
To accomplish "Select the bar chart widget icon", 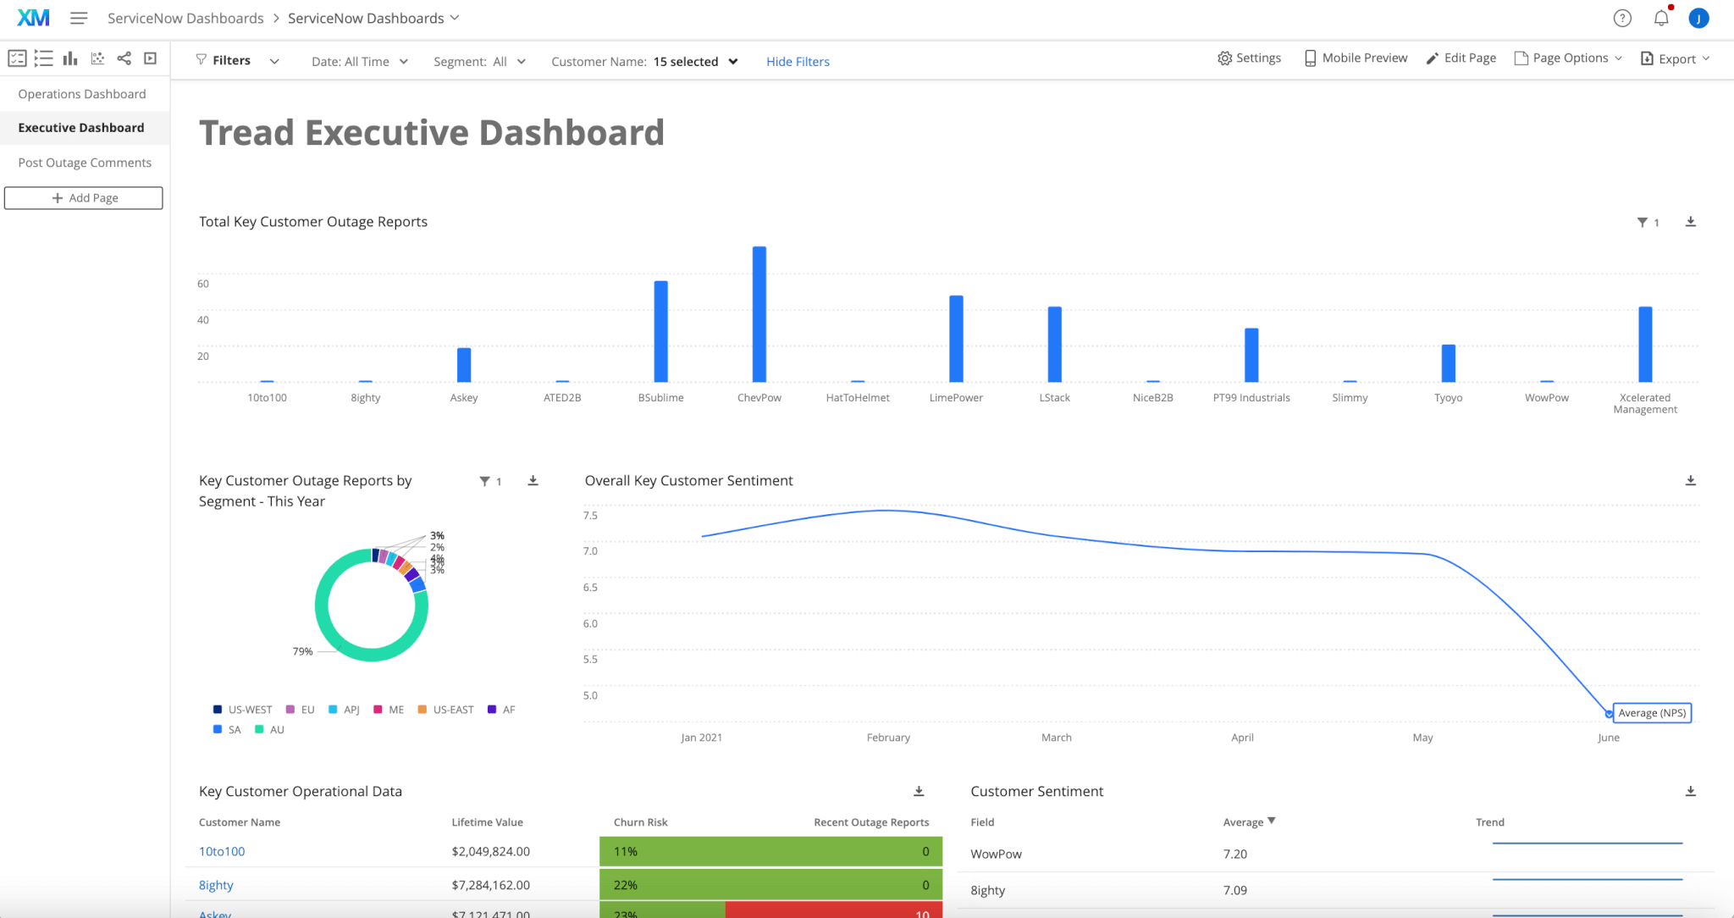I will point(70,58).
